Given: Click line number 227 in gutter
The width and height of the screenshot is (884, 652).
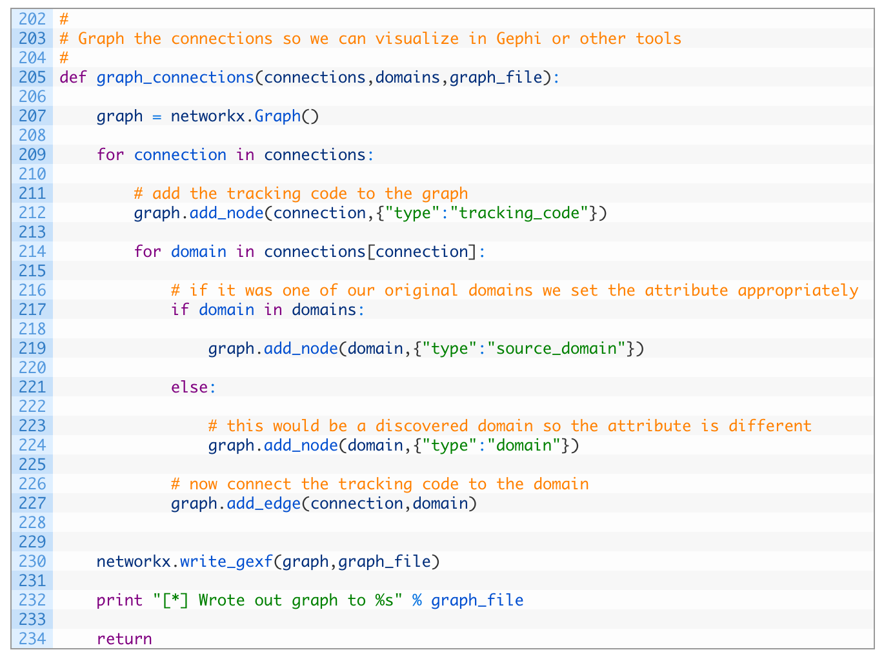Looking at the screenshot, I should pos(32,504).
